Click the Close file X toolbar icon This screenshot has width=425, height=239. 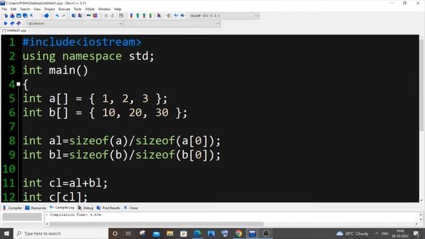pos(31,15)
